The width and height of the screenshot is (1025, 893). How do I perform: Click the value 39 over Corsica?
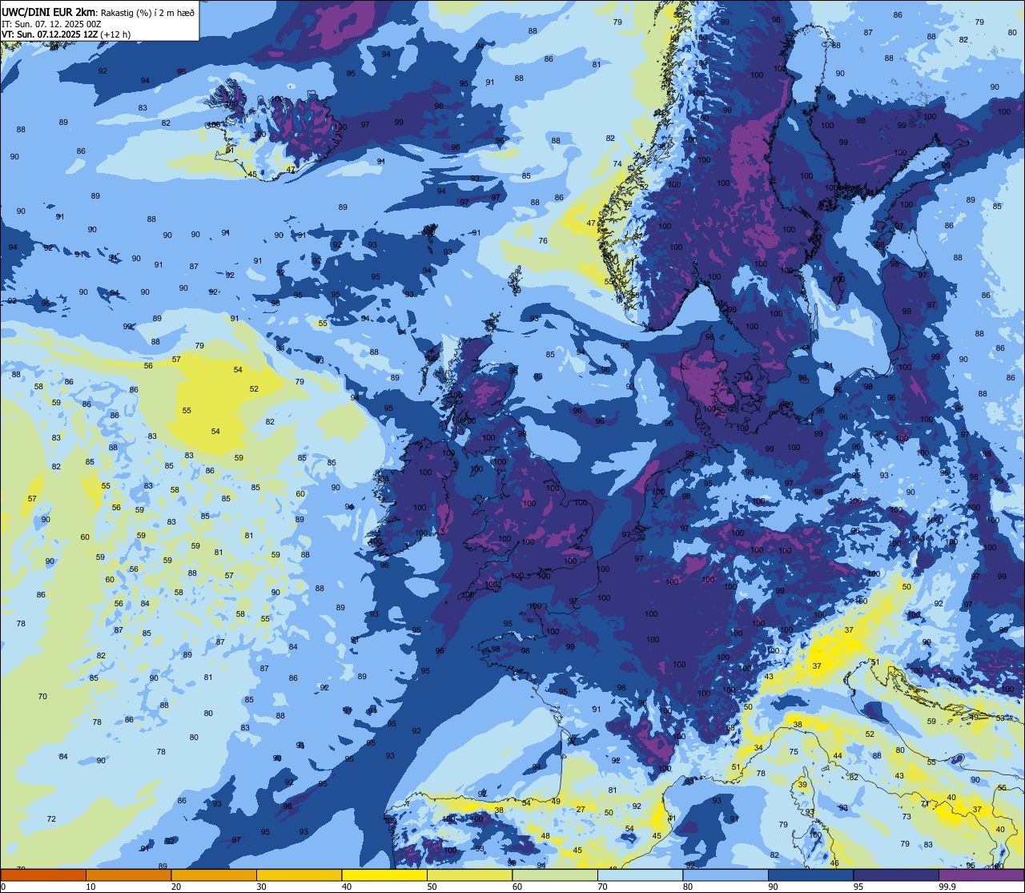click(802, 786)
